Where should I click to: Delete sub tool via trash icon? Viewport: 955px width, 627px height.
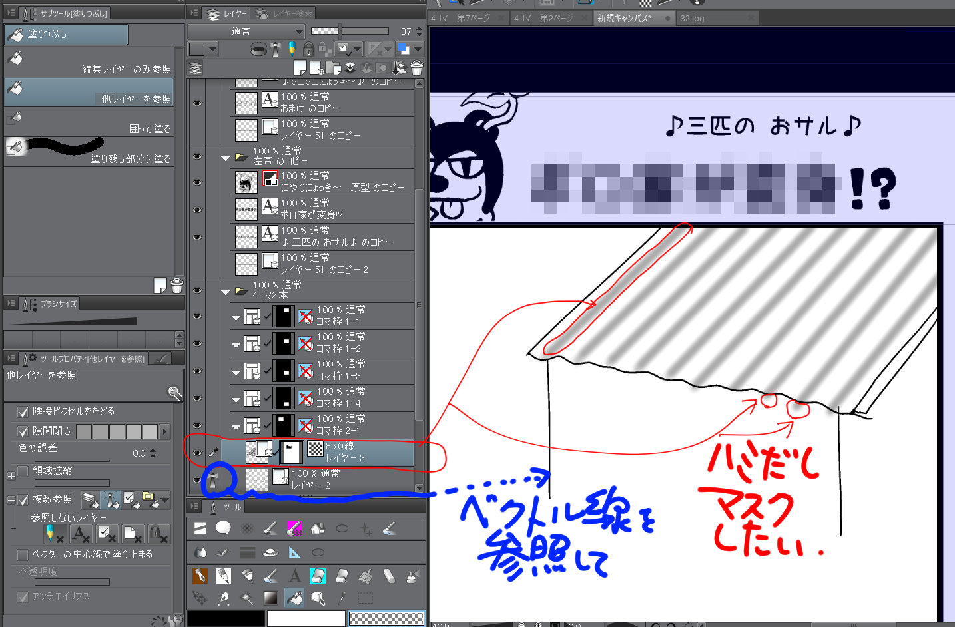176,286
